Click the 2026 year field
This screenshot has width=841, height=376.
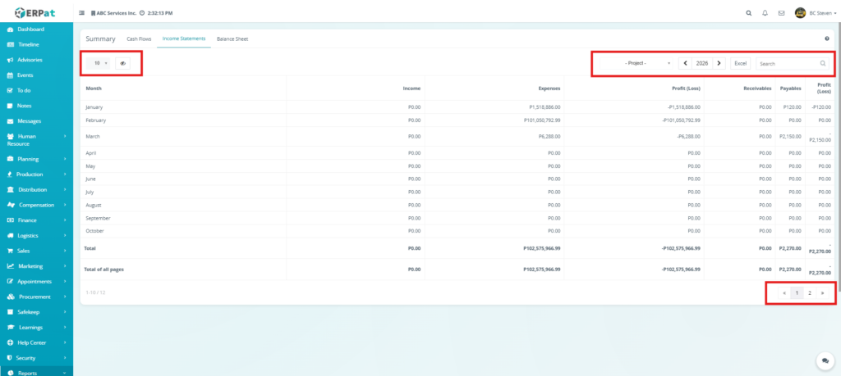click(x=702, y=63)
